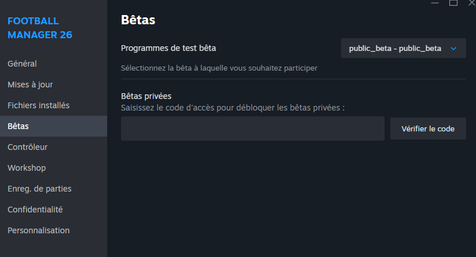The height and width of the screenshot is (257, 476).
Task: Click the Programmes de test bêta label
Action: (x=173, y=48)
